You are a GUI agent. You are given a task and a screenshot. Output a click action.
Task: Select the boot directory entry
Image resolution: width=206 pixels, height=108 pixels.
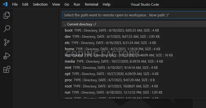134,30
